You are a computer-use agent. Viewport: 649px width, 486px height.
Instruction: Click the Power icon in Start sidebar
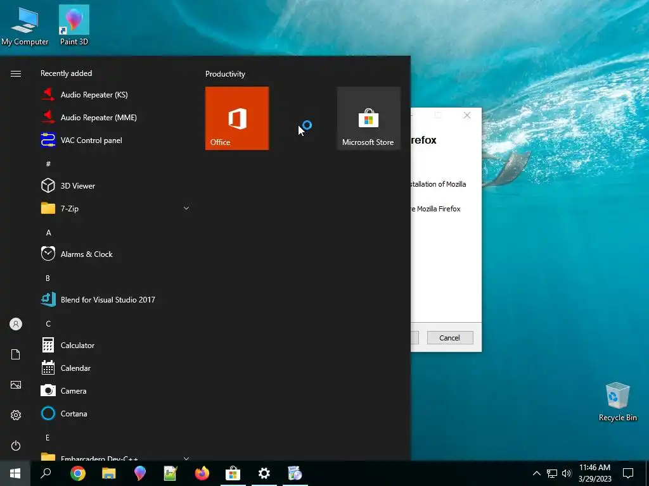tap(16, 445)
